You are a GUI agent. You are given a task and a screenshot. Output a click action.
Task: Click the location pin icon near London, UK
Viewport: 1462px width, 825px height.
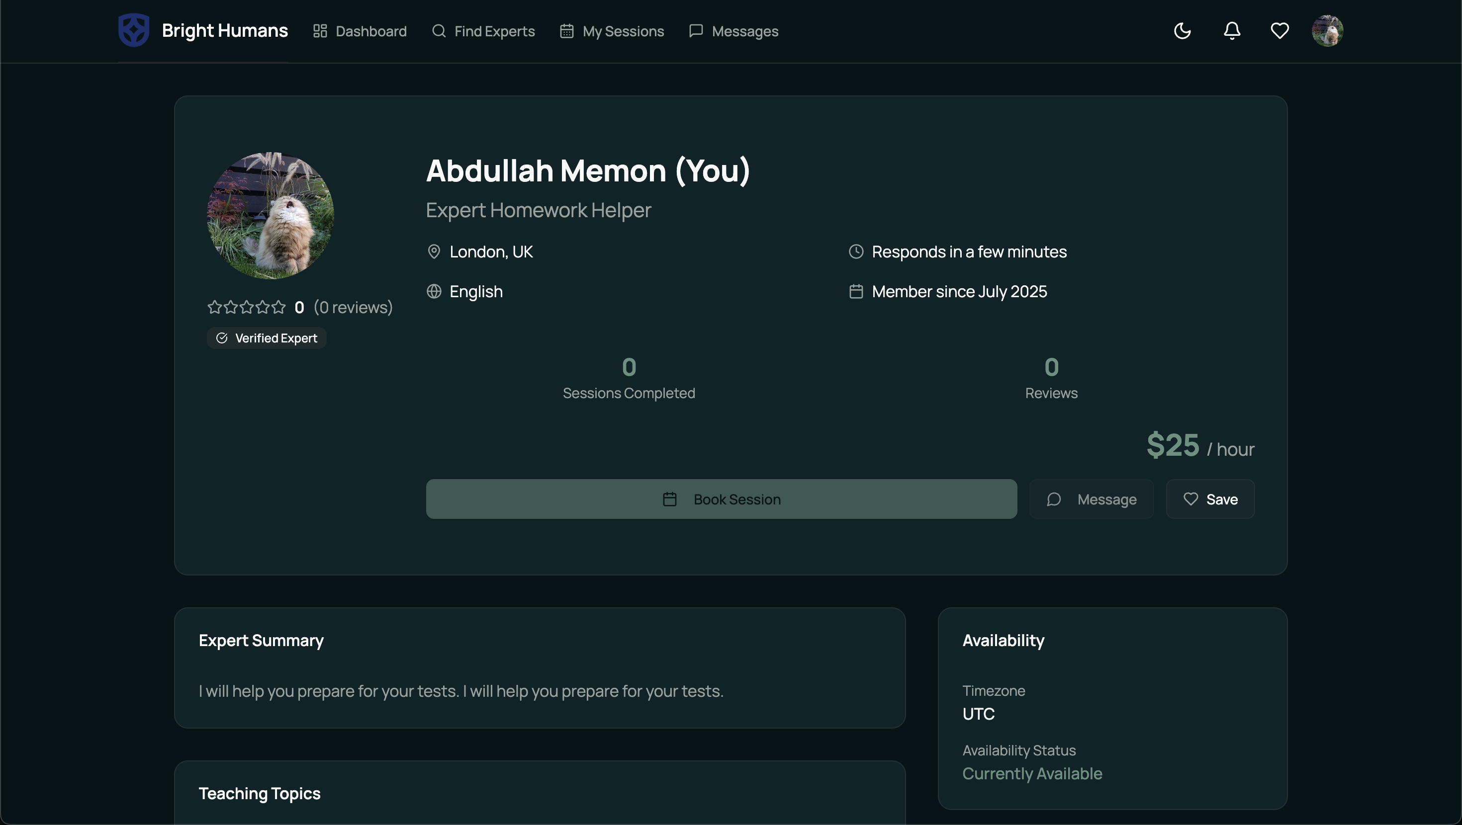[434, 251]
